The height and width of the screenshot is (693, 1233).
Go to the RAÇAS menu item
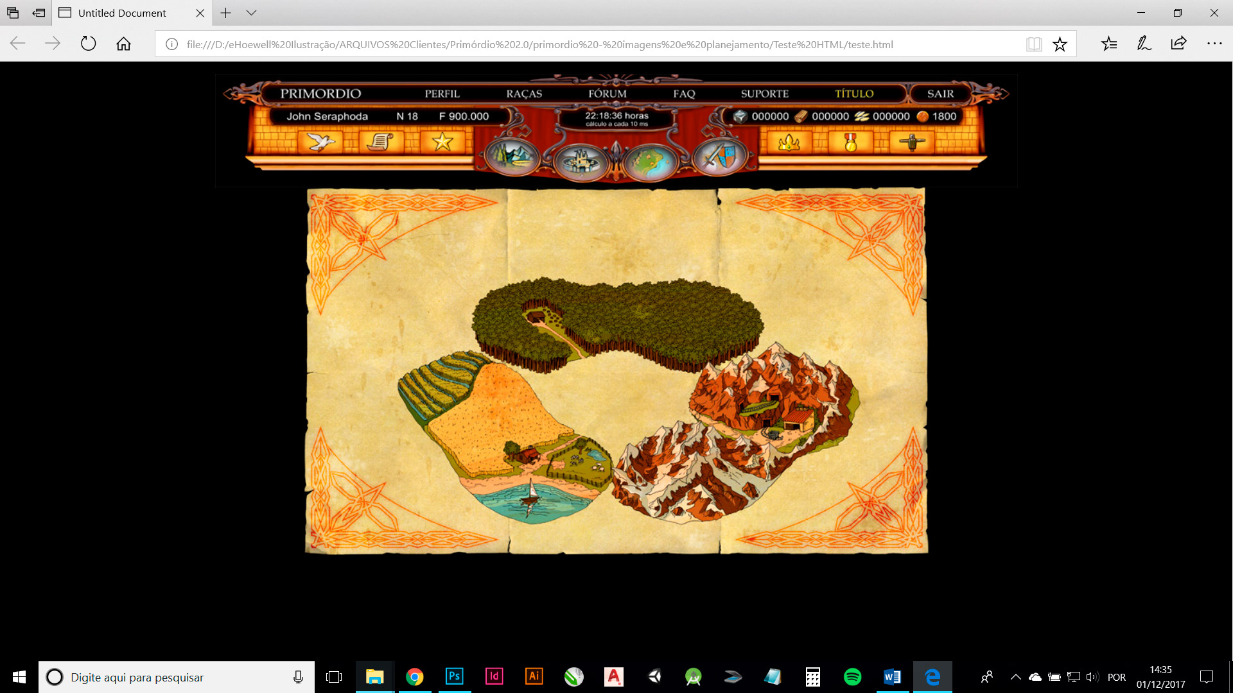point(524,94)
